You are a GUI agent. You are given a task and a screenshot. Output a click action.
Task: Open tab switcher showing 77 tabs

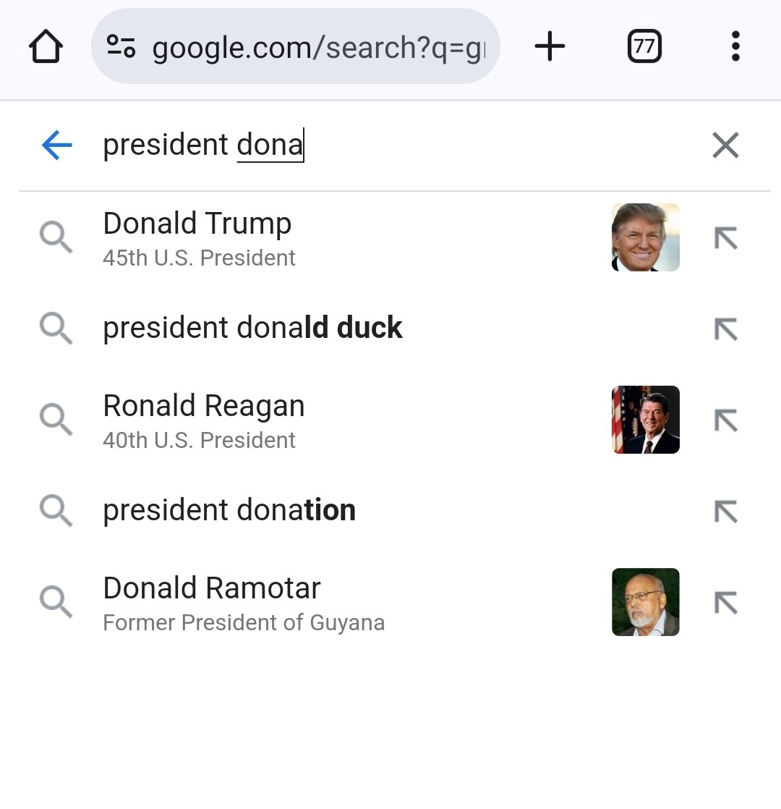click(644, 46)
